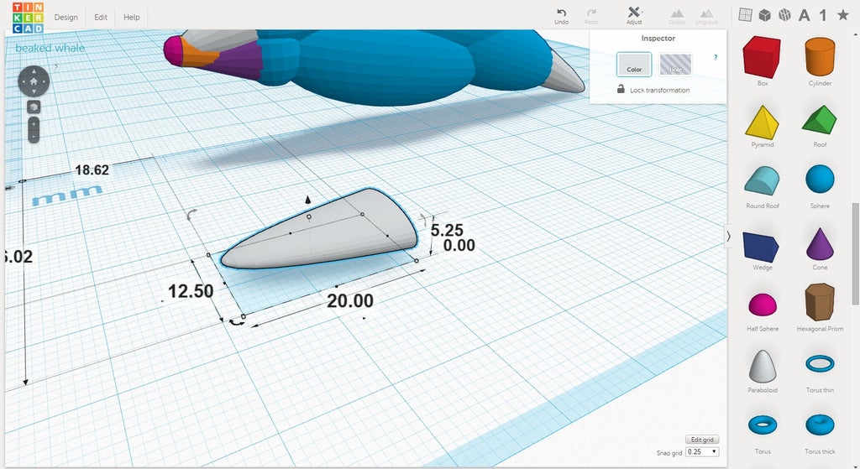The image size is (860, 469).
Task: Choose the Hexagonal Prism shape
Action: pos(820,302)
